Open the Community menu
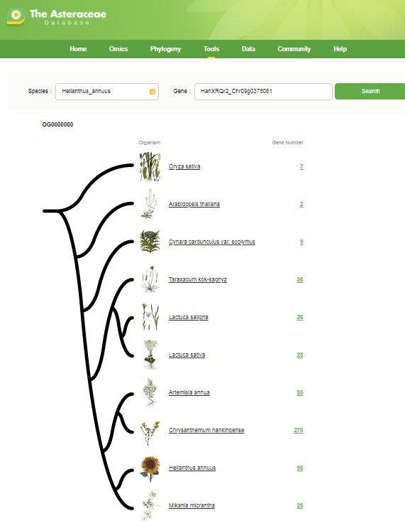 click(x=294, y=49)
